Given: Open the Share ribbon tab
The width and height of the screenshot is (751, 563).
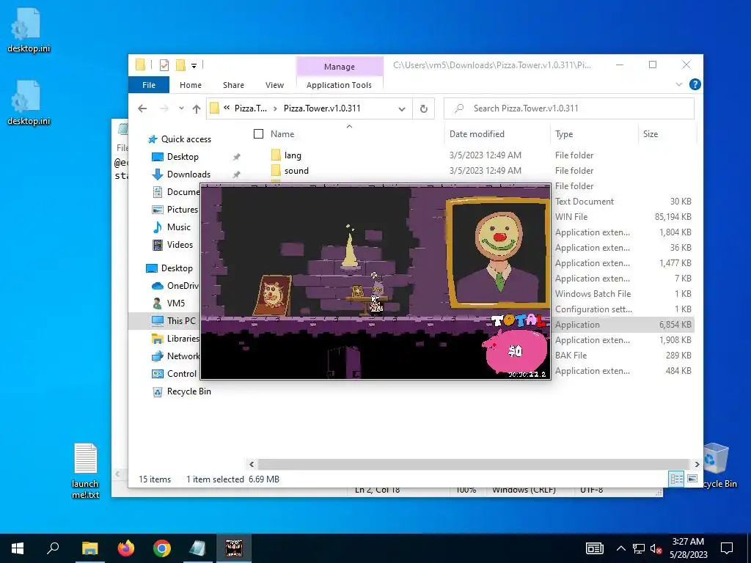Looking at the screenshot, I should (233, 85).
